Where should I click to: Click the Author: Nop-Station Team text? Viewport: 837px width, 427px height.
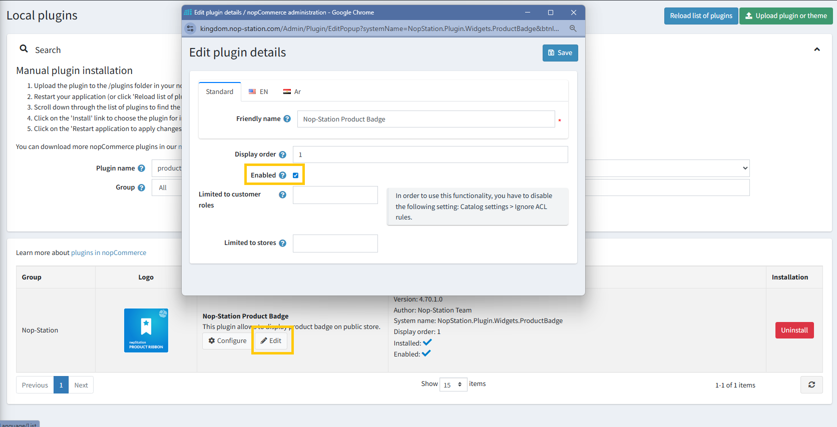point(433,310)
